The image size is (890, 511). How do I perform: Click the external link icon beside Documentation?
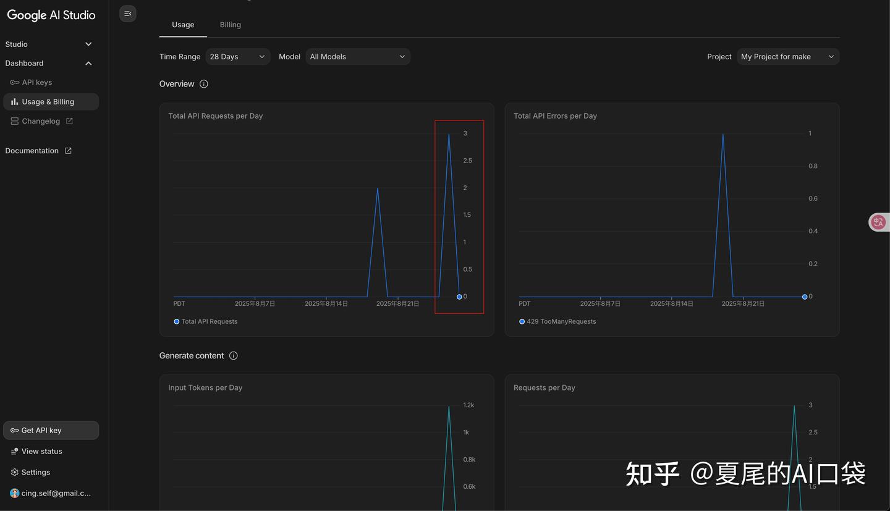tap(68, 151)
